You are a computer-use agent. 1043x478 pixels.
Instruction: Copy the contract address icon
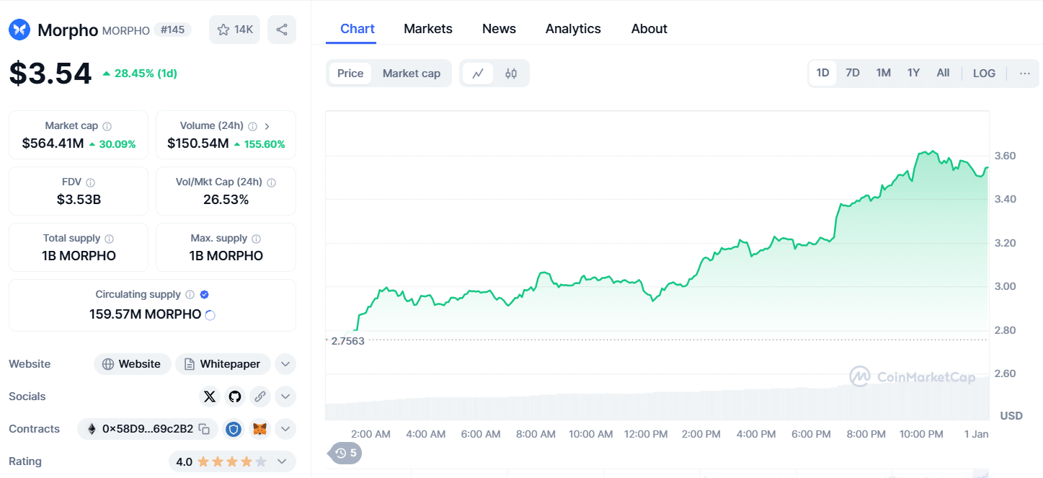click(204, 429)
